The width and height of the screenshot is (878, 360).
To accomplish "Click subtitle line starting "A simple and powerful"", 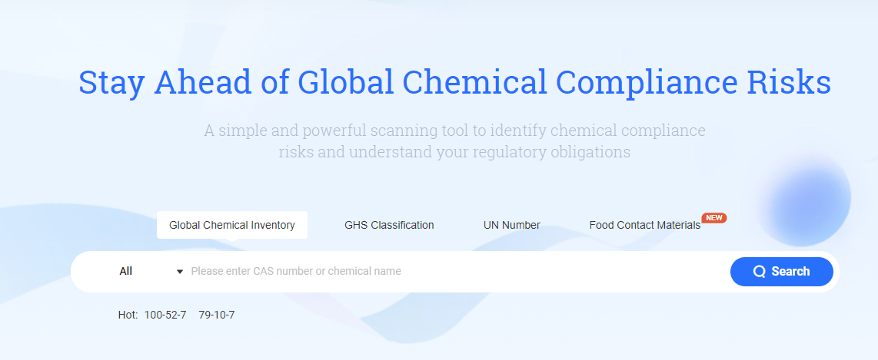I will pos(454,130).
